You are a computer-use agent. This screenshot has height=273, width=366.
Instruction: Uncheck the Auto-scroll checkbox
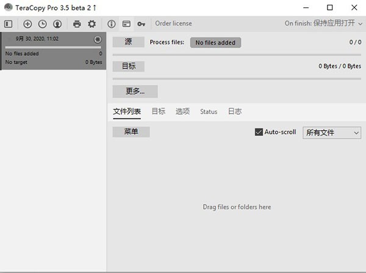(259, 132)
